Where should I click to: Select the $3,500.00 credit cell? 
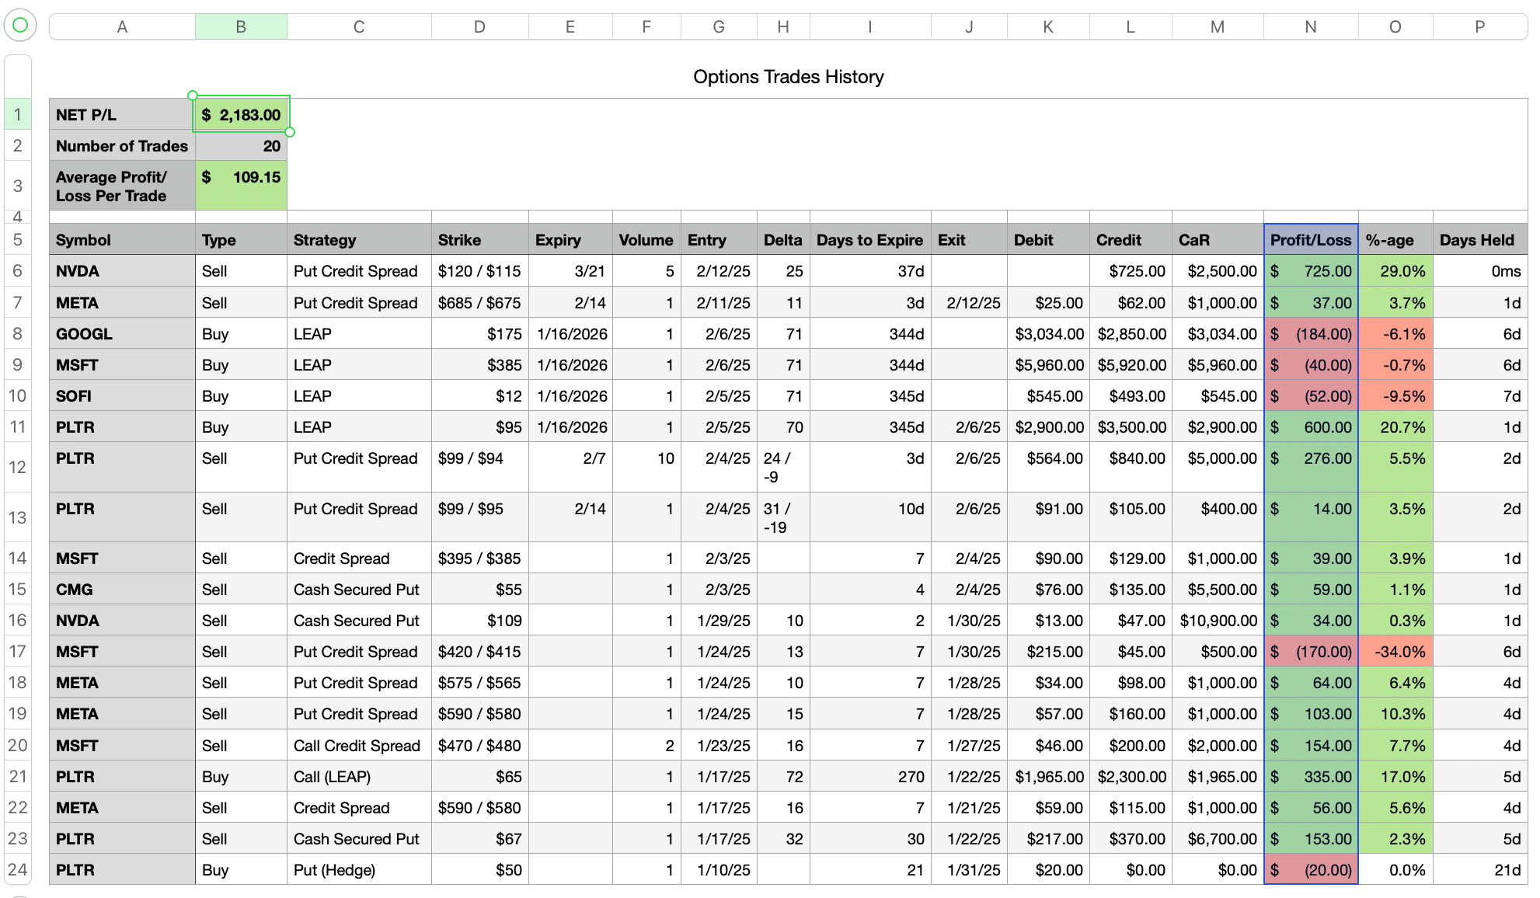(1131, 426)
